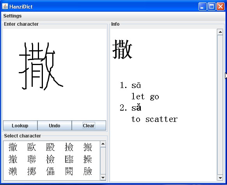Click the definition 'let go'

click(145, 97)
